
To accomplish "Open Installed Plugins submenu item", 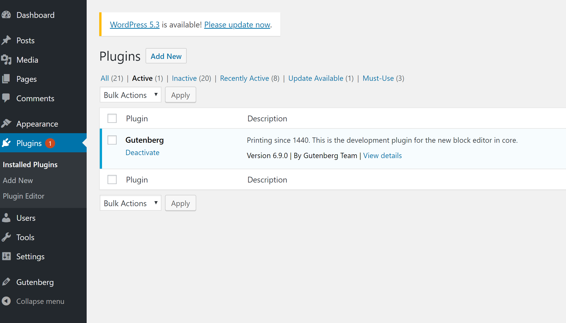I will point(30,164).
